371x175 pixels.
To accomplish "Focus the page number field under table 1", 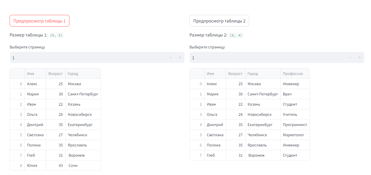I will click(88, 57).
